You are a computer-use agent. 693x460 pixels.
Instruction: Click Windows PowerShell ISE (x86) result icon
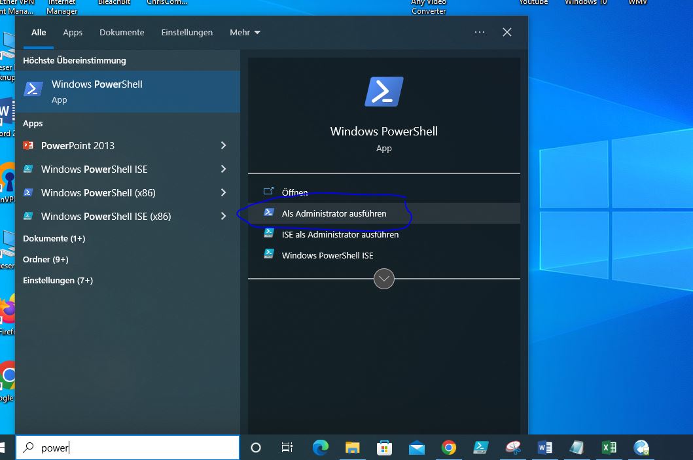28,216
